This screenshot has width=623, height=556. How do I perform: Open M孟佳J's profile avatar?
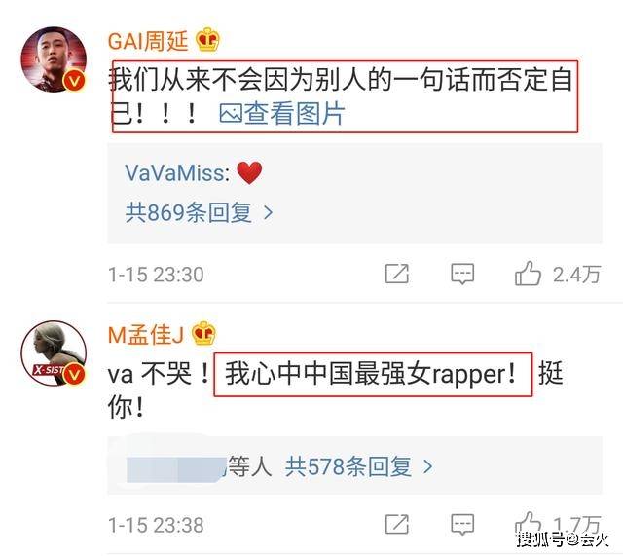[x=54, y=352]
